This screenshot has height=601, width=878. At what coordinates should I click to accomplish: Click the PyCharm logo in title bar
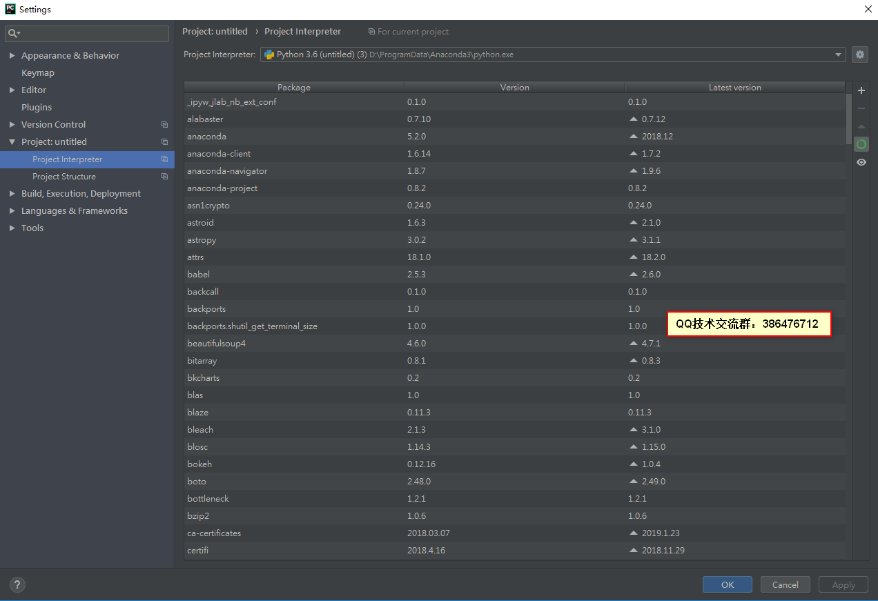[x=10, y=9]
